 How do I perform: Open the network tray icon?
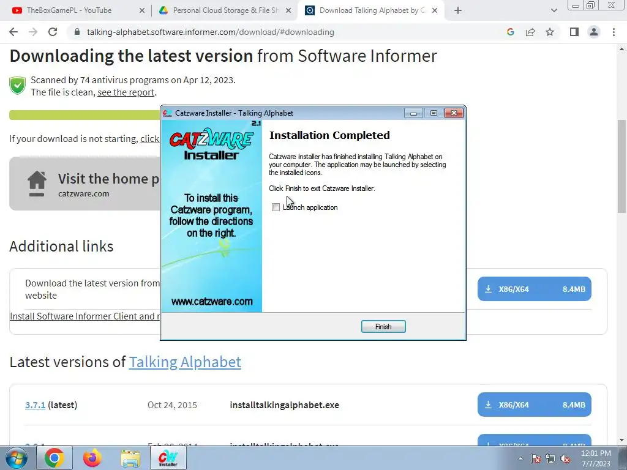[550, 458]
